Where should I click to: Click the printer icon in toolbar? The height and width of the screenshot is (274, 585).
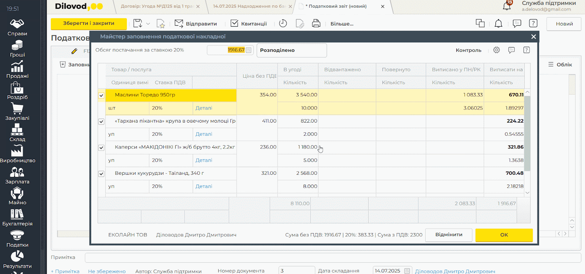[x=316, y=24]
